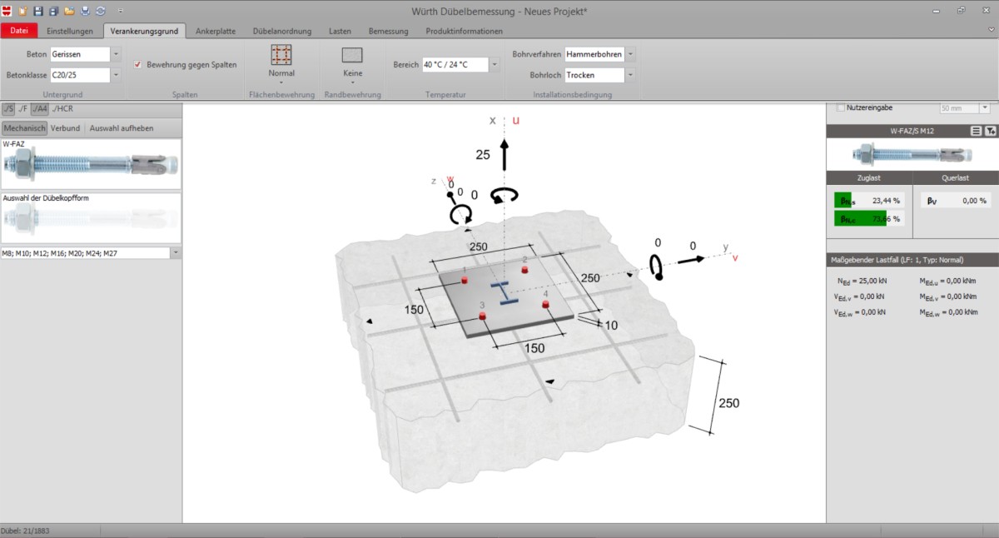Click the plate thickness dimension 10
The height and width of the screenshot is (538, 999).
(x=611, y=325)
